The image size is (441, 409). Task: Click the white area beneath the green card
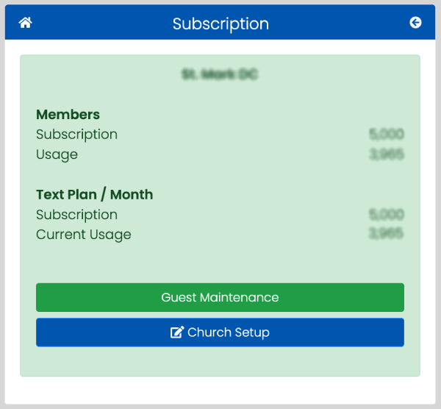tap(220, 390)
